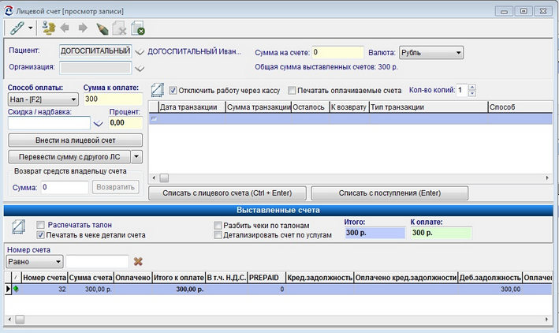
Task: Click print icon beside Отключить работу через кассу
Action: [x=157, y=90]
